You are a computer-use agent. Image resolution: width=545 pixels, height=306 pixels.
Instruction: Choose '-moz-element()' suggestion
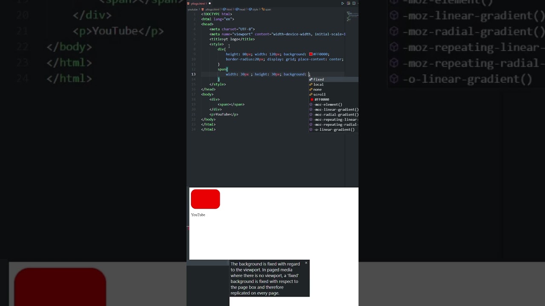[x=333, y=105]
